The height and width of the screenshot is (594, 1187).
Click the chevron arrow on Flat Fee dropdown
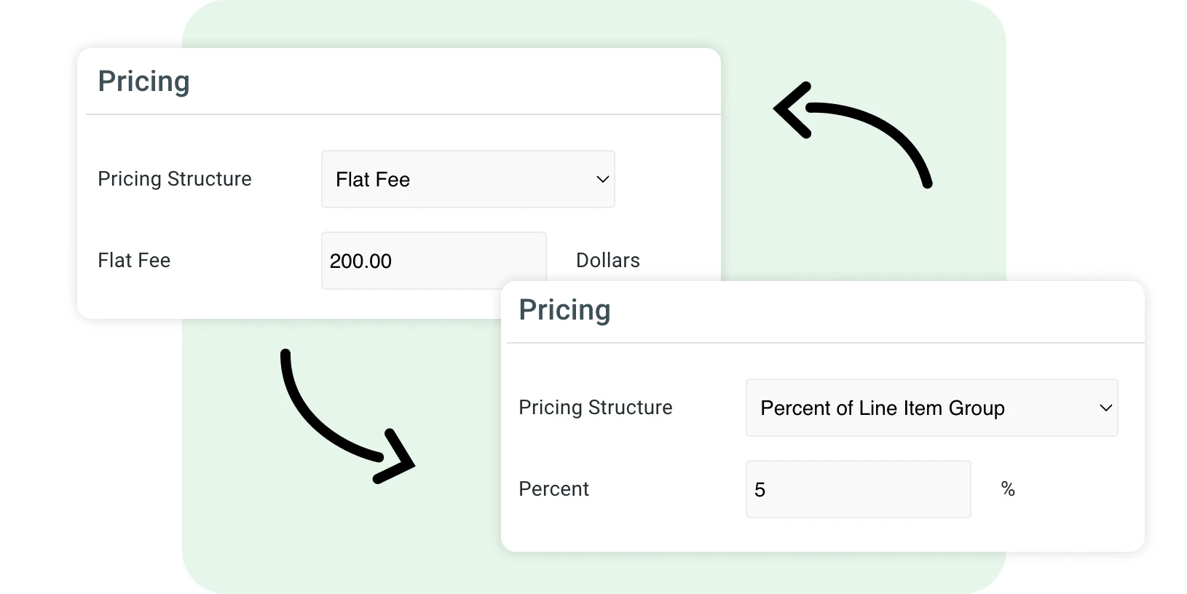(x=602, y=179)
